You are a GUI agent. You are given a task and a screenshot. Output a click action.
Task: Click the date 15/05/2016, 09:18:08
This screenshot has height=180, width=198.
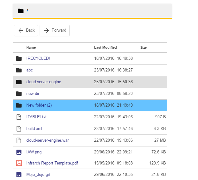point(113,163)
